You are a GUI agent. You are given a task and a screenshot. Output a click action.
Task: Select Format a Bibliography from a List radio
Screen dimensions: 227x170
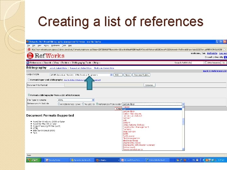(29, 95)
